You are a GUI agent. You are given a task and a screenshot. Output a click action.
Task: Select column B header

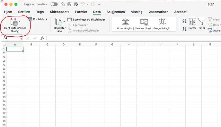pos(31,44)
